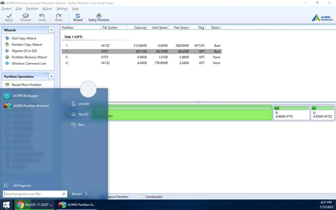The image size is (336, 210).
Task: Open All Programs list
Action: click(x=22, y=186)
